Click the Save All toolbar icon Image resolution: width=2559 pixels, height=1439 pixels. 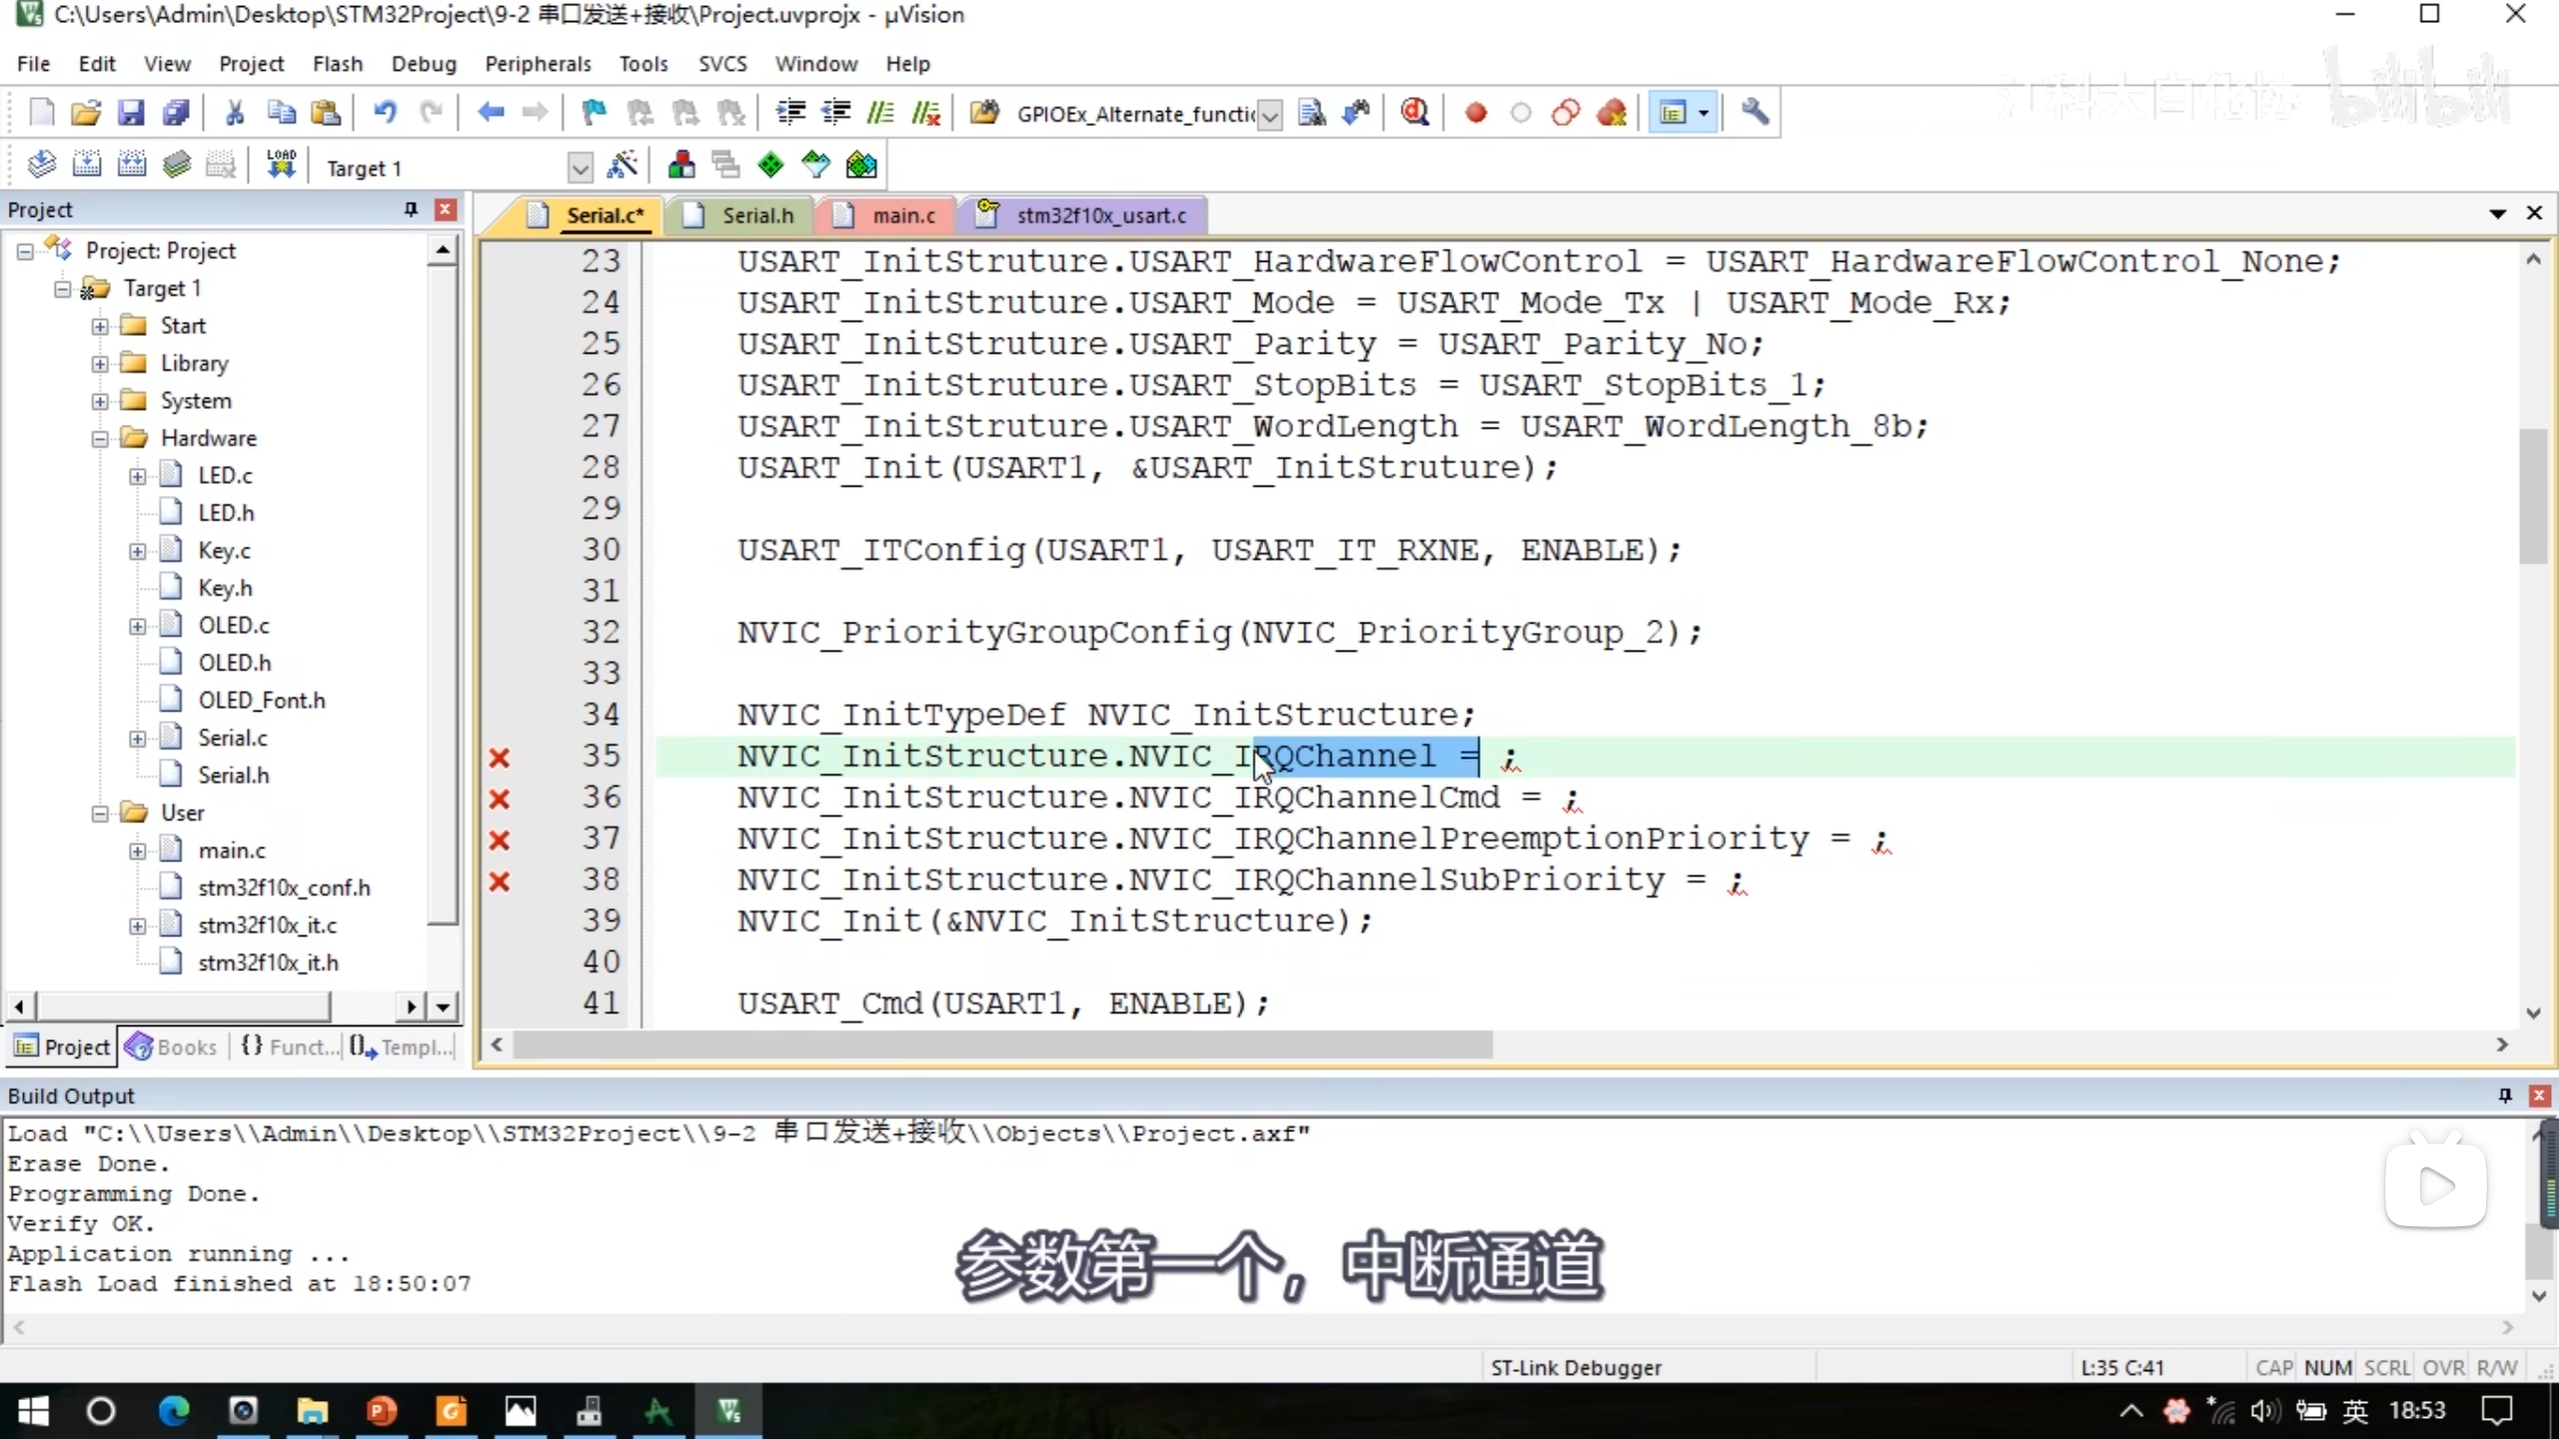tap(176, 113)
